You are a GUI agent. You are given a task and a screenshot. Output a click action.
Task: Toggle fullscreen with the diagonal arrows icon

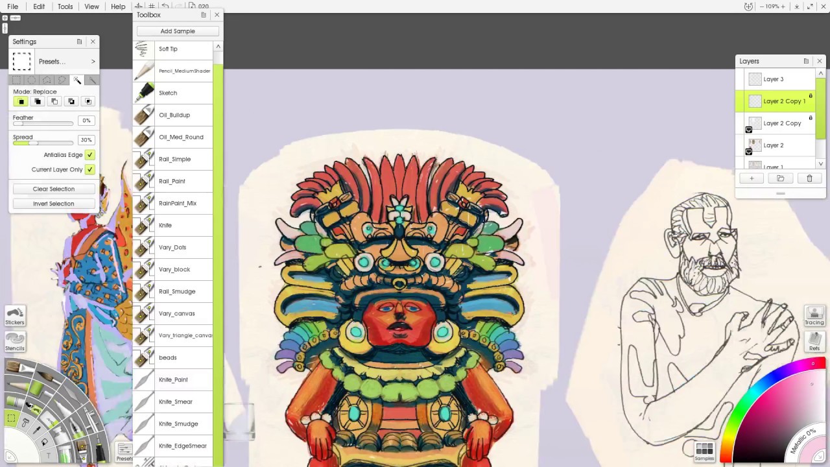pyautogui.click(x=811, y=6)
